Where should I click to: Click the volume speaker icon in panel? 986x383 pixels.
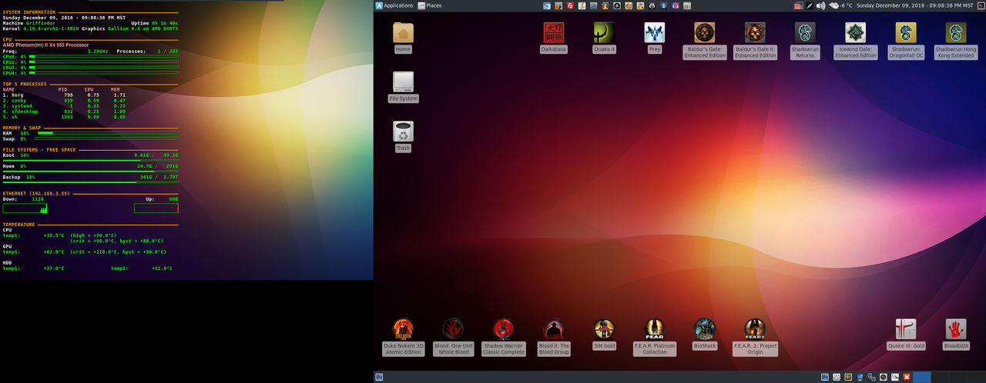point(820,5)
